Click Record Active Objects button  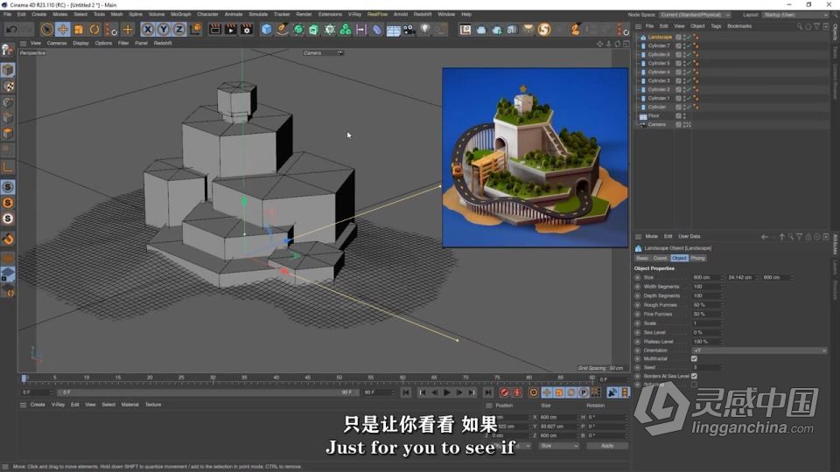point(504,392)
